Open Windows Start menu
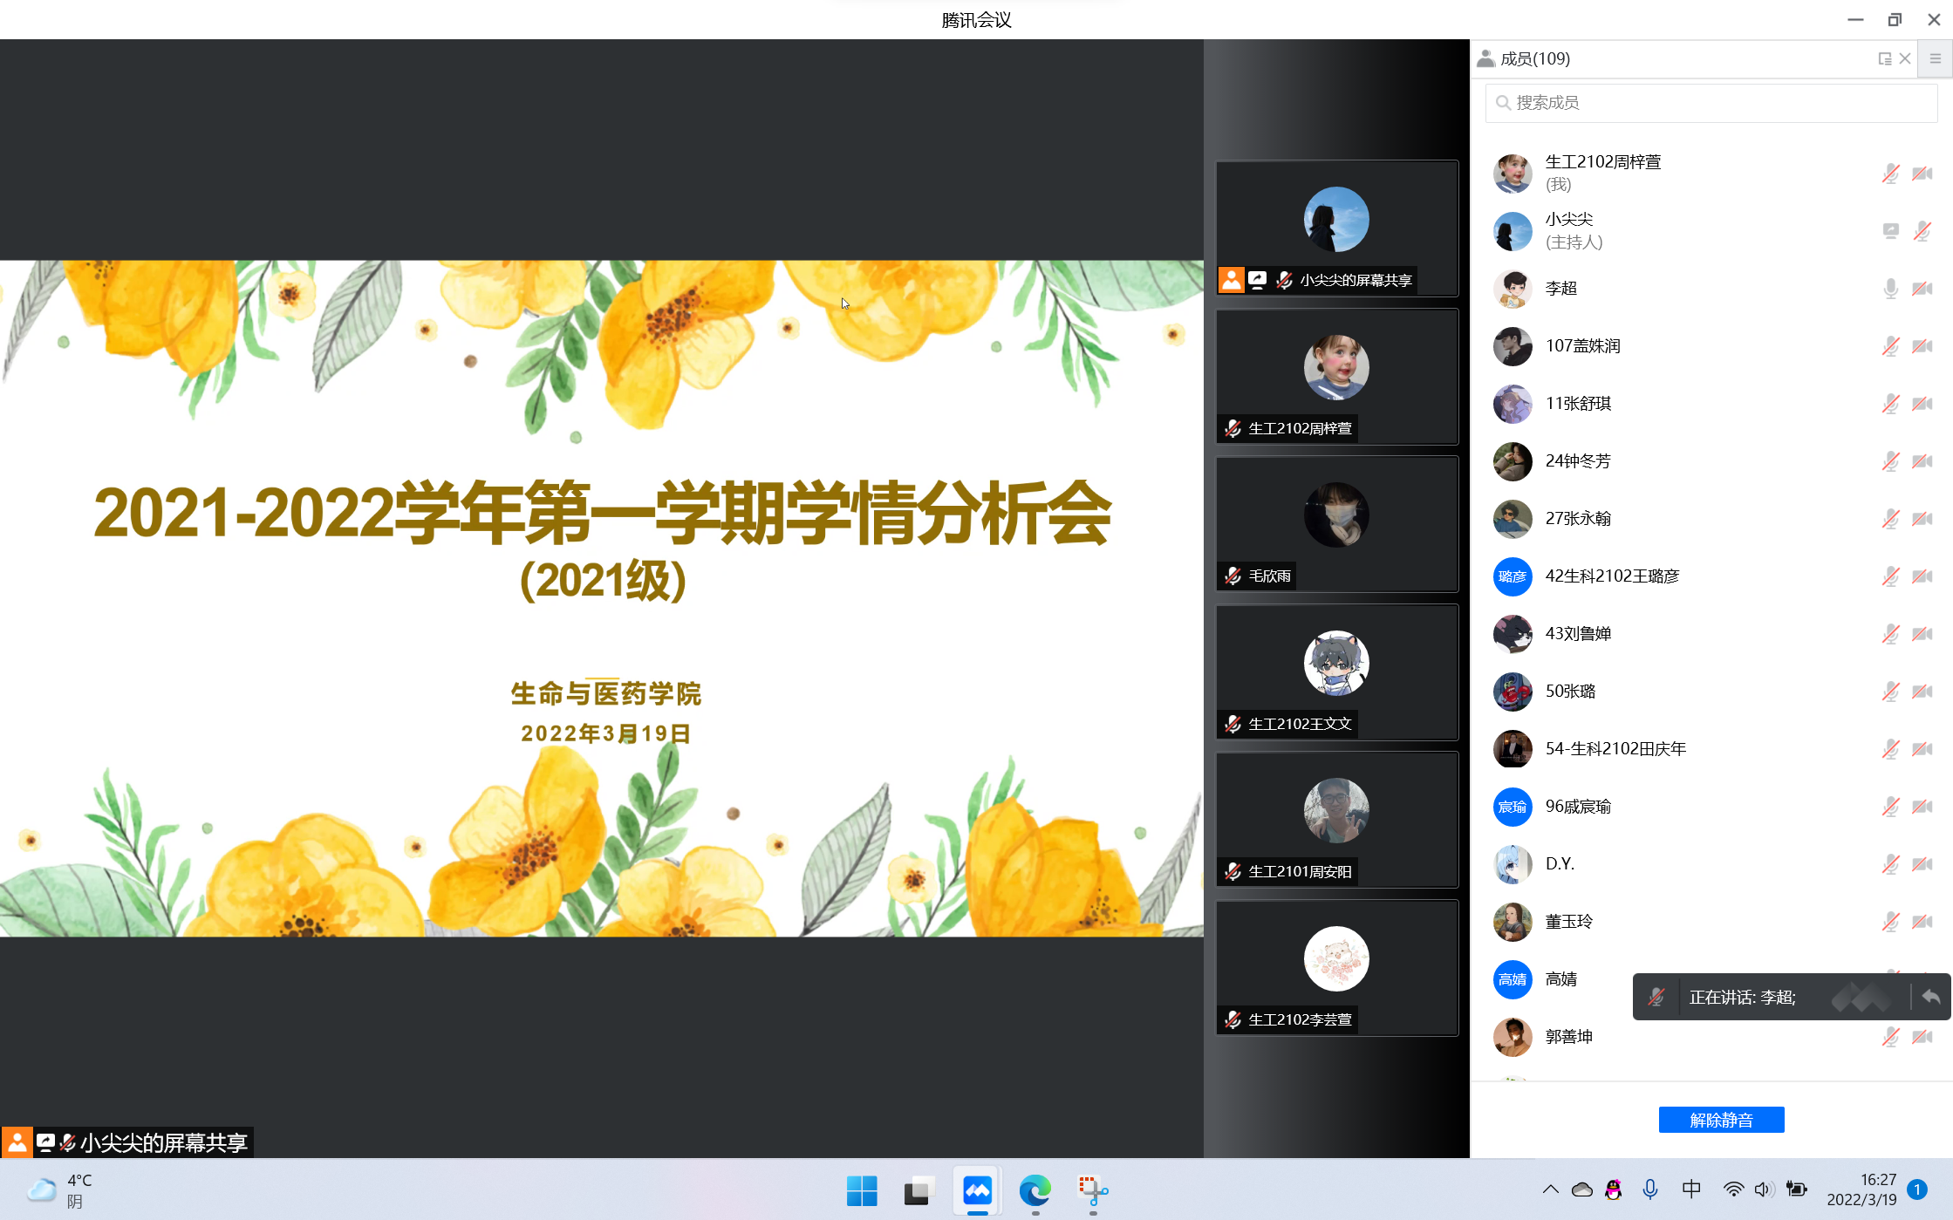Image resolution: width=1953 pixels, height=1220 pixels. 862,1190
